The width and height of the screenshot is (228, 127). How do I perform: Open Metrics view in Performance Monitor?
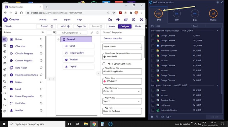click(213, 15)
